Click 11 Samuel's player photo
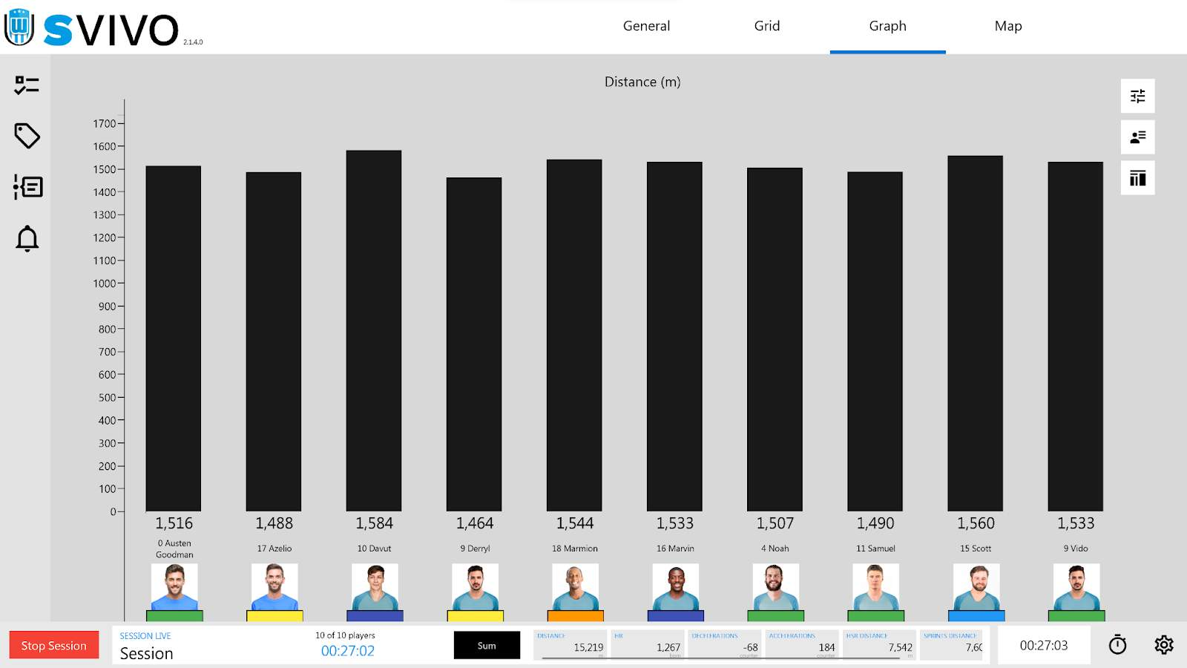Image resolution: width=1187 pixels, height=668 pixels. pos(875,587)
